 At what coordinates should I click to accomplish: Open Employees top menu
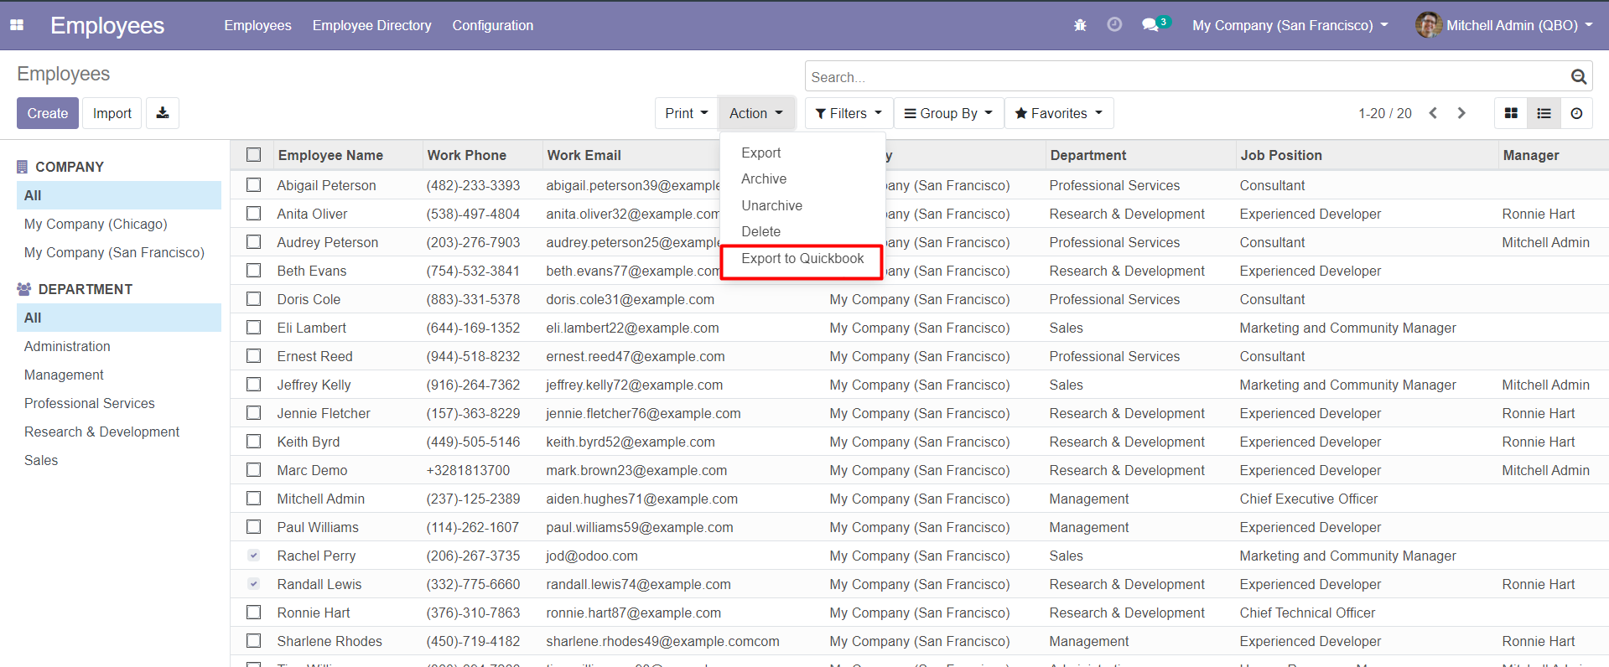tap(257, 25)
